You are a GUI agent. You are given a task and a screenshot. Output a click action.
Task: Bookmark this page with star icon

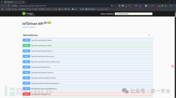[x=115, y=6]
